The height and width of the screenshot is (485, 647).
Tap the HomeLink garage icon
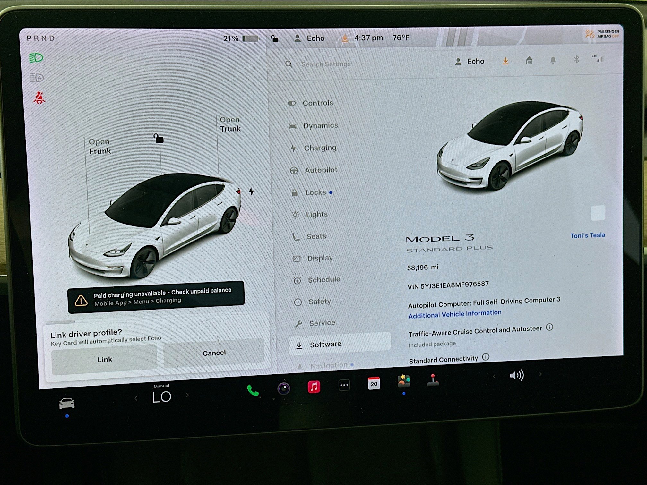tap(529, 60)
